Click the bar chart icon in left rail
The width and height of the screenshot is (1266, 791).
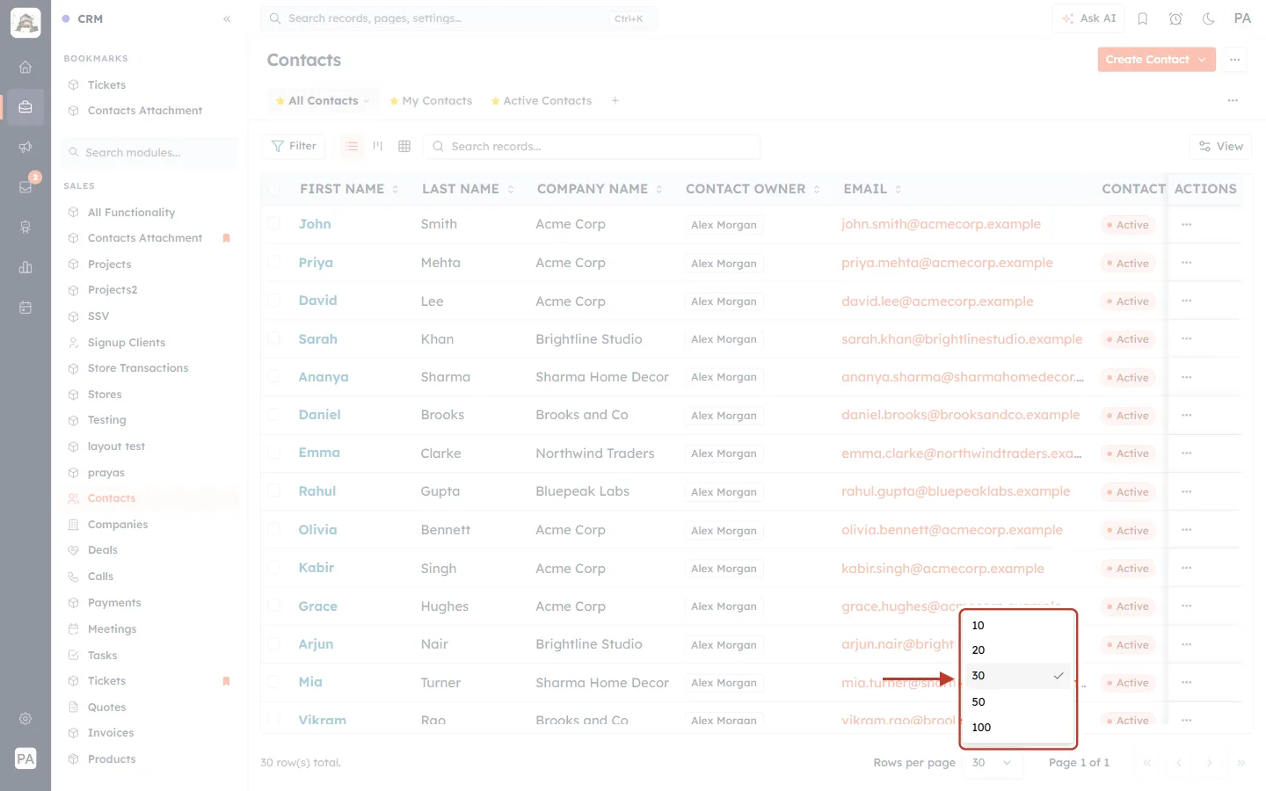25,267
